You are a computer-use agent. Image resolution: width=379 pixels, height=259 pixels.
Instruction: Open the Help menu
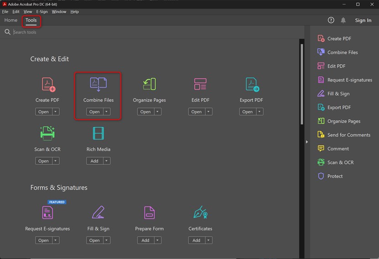tap(75, 11)
